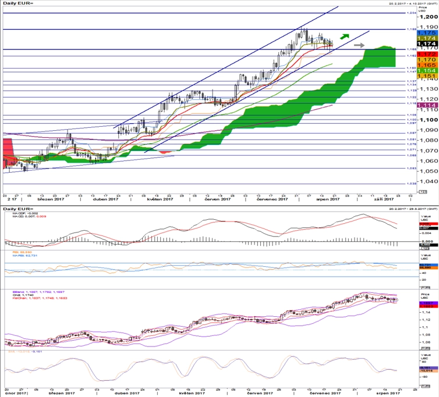The image size is (439, 397).
Task: Select the red 1,172 price tag
Action: 427,54
